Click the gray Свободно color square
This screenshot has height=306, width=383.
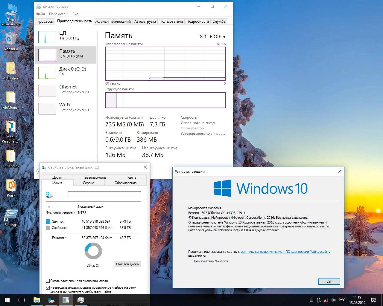click(48, 228)
